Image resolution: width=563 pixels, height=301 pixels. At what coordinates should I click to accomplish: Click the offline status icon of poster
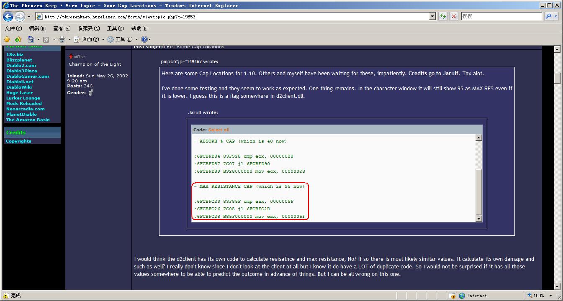pyautogui.click(x=71, y=56)
